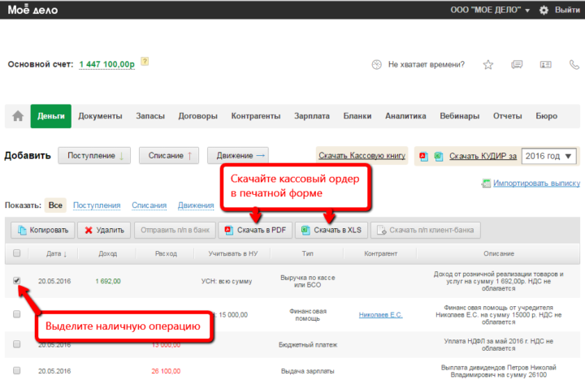Viewport: 585px width, 380px height.
Task: Click Скачать Кассовую книгу link
Action: tap(362, 156)
